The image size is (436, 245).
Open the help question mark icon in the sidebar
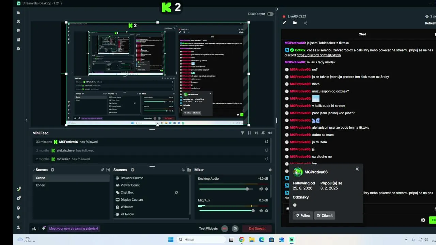18,208
